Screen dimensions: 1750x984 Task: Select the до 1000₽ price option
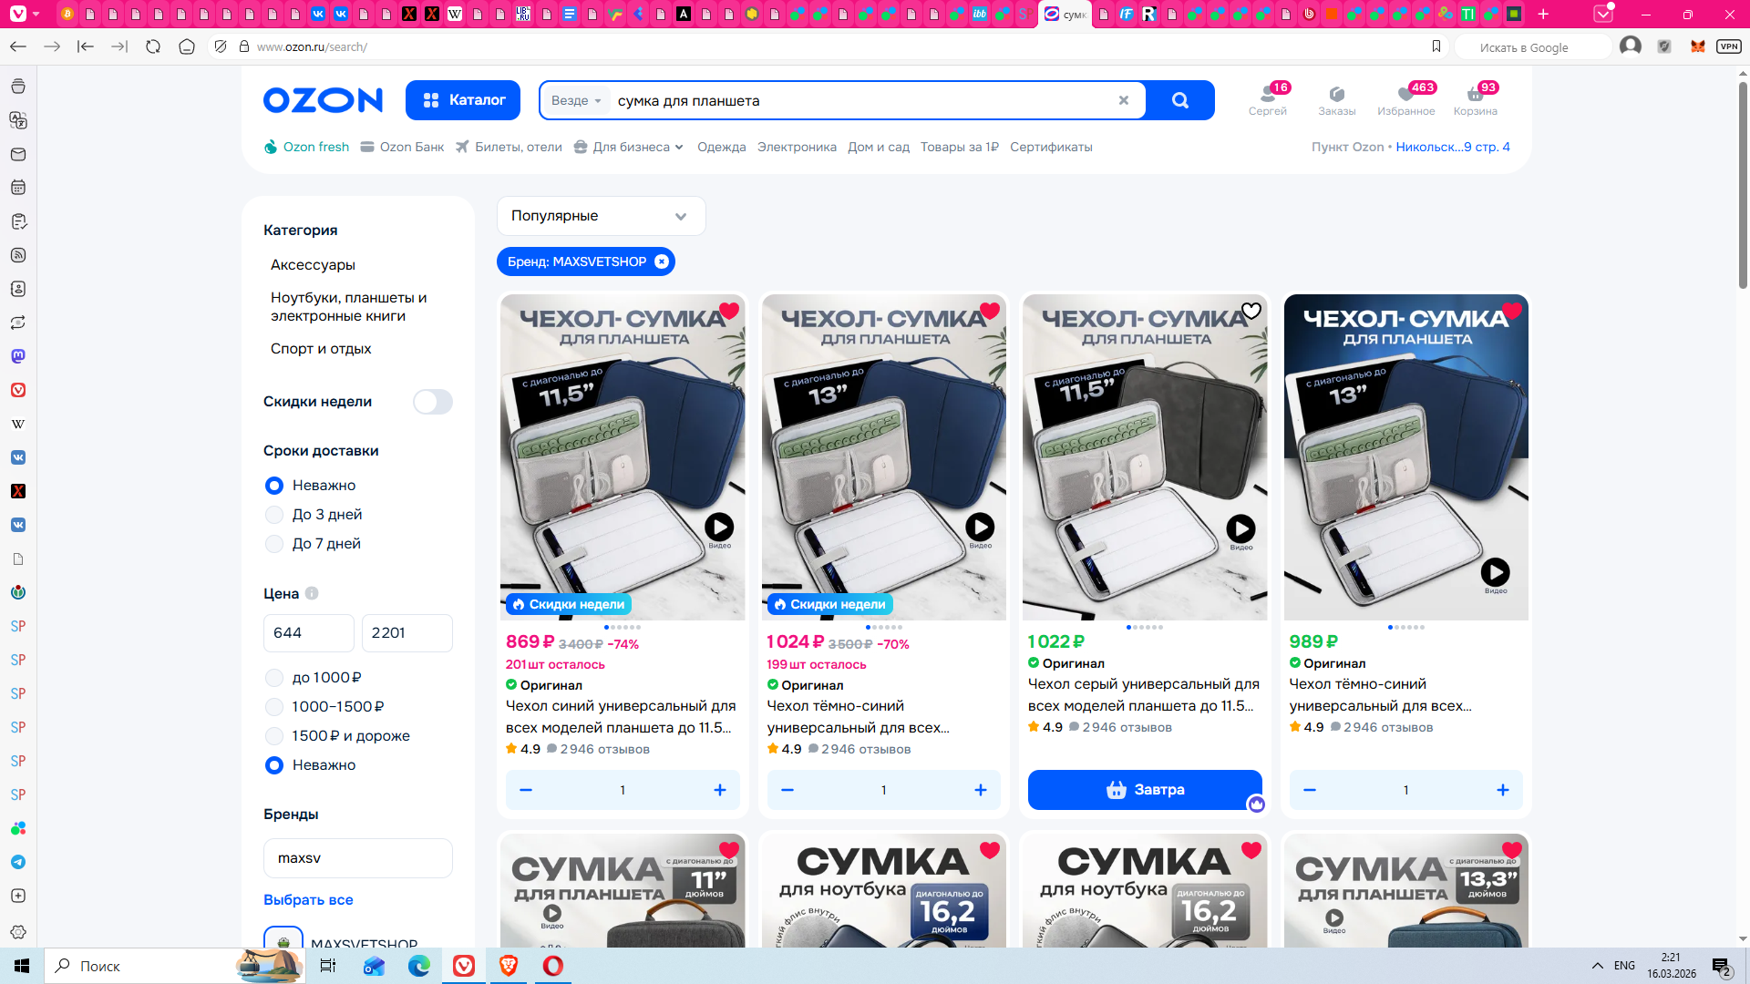pos(274,678)
